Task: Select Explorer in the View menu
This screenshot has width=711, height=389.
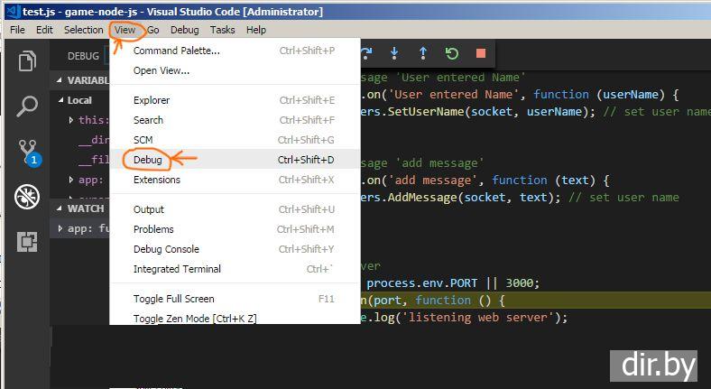Action: (235, 100)
